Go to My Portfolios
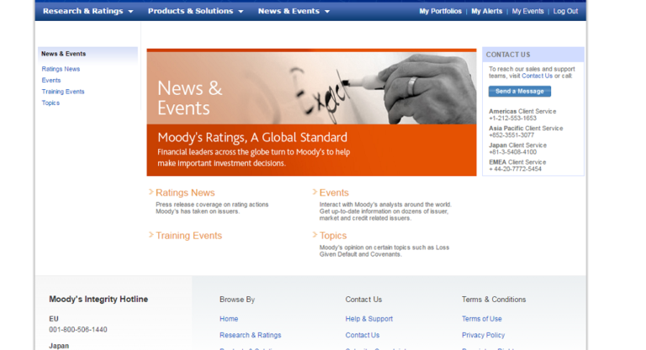The height and width of the screenshot is (350, 646). [x=441, y=11]
